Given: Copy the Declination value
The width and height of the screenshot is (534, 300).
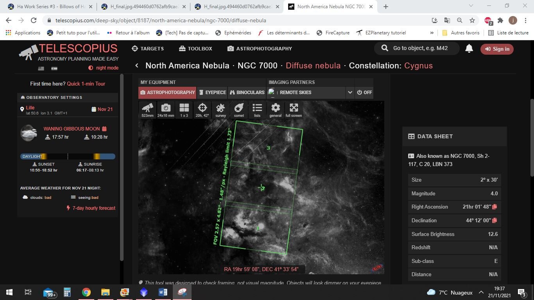Looking at the screenshot, I should click(495, 220).
